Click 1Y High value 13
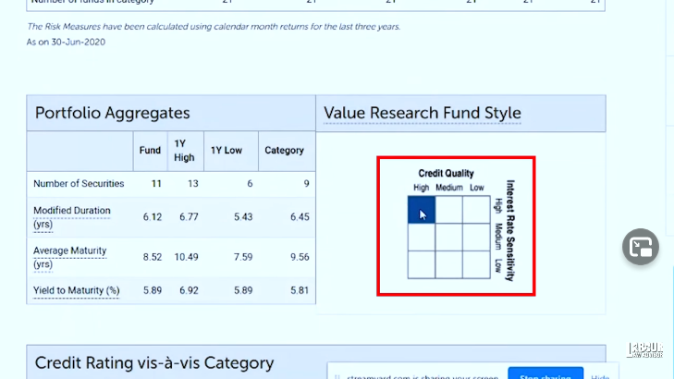The height and width of the screenshot is (379, 674). [193, 183]
